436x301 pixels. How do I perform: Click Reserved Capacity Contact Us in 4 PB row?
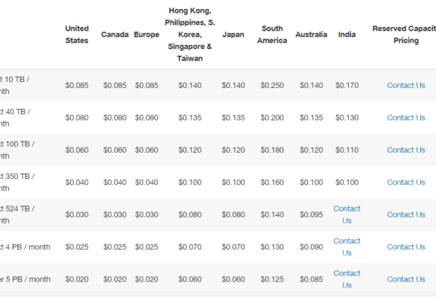click(x=406, y=247)
